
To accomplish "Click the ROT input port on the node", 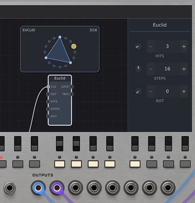I will [x=48, y=117].
